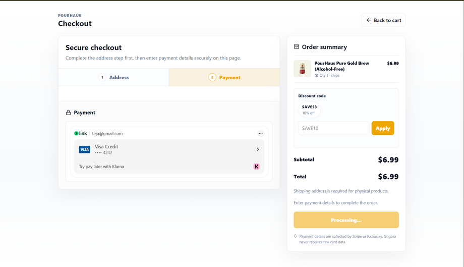The image size is (464, 267).
Task: Open the Link three-dots options menu
Action: coord(261,133)
